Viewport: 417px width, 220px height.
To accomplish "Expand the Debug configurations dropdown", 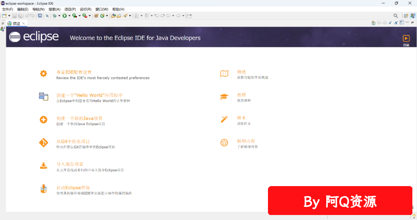I will 59,16.
